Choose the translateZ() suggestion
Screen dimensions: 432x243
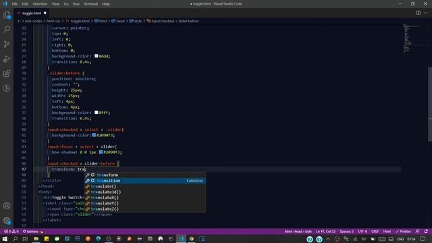145,209
